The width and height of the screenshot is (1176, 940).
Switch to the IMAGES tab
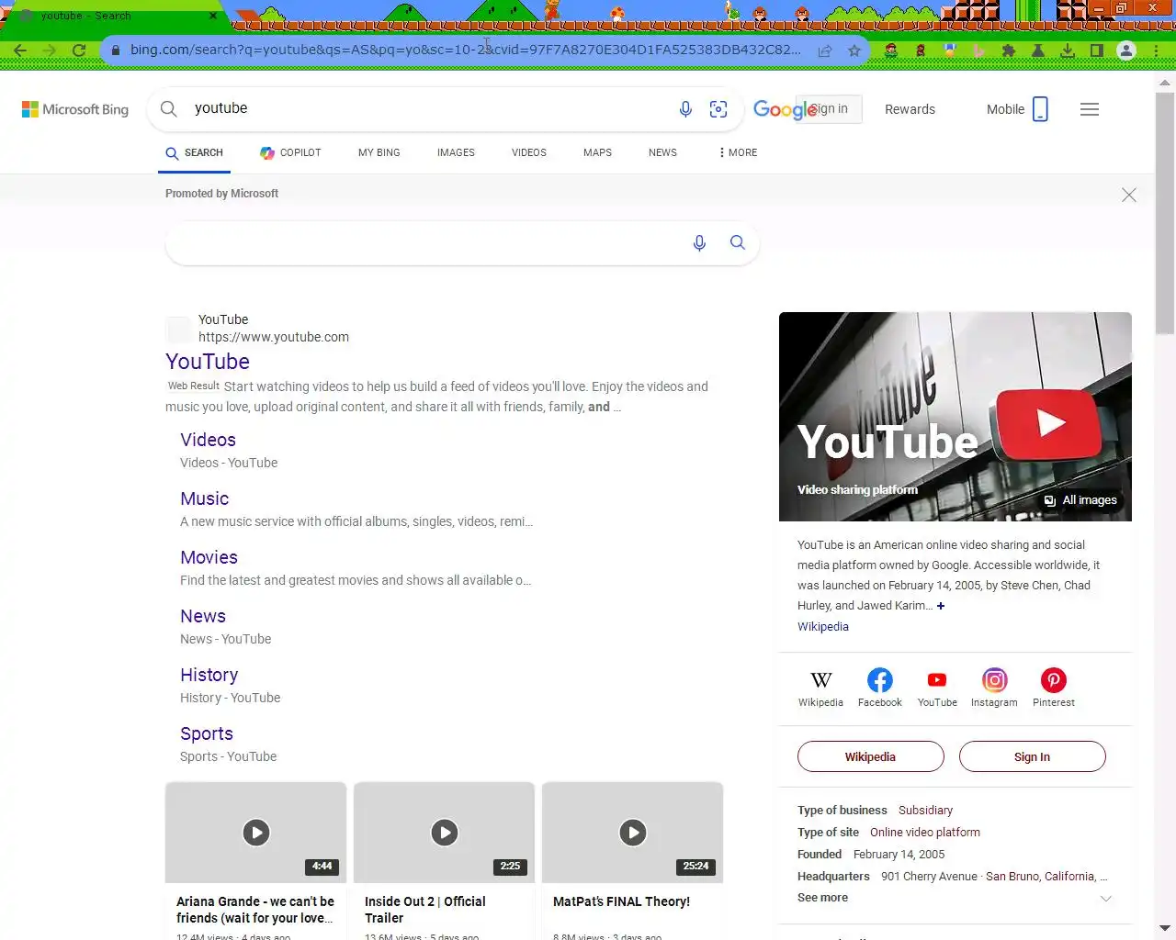tap(456, 152)
